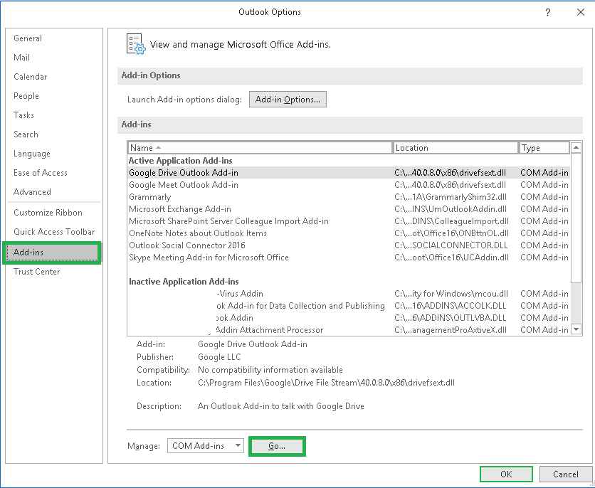Screen dimensions: 595x488
Task: Click the Go... button
Action: [x=277, y=446]
